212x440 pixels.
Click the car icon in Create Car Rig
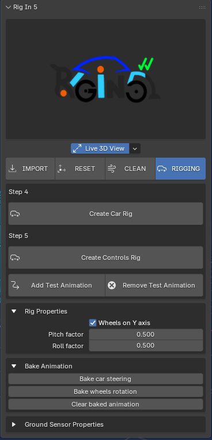(15, 214)
